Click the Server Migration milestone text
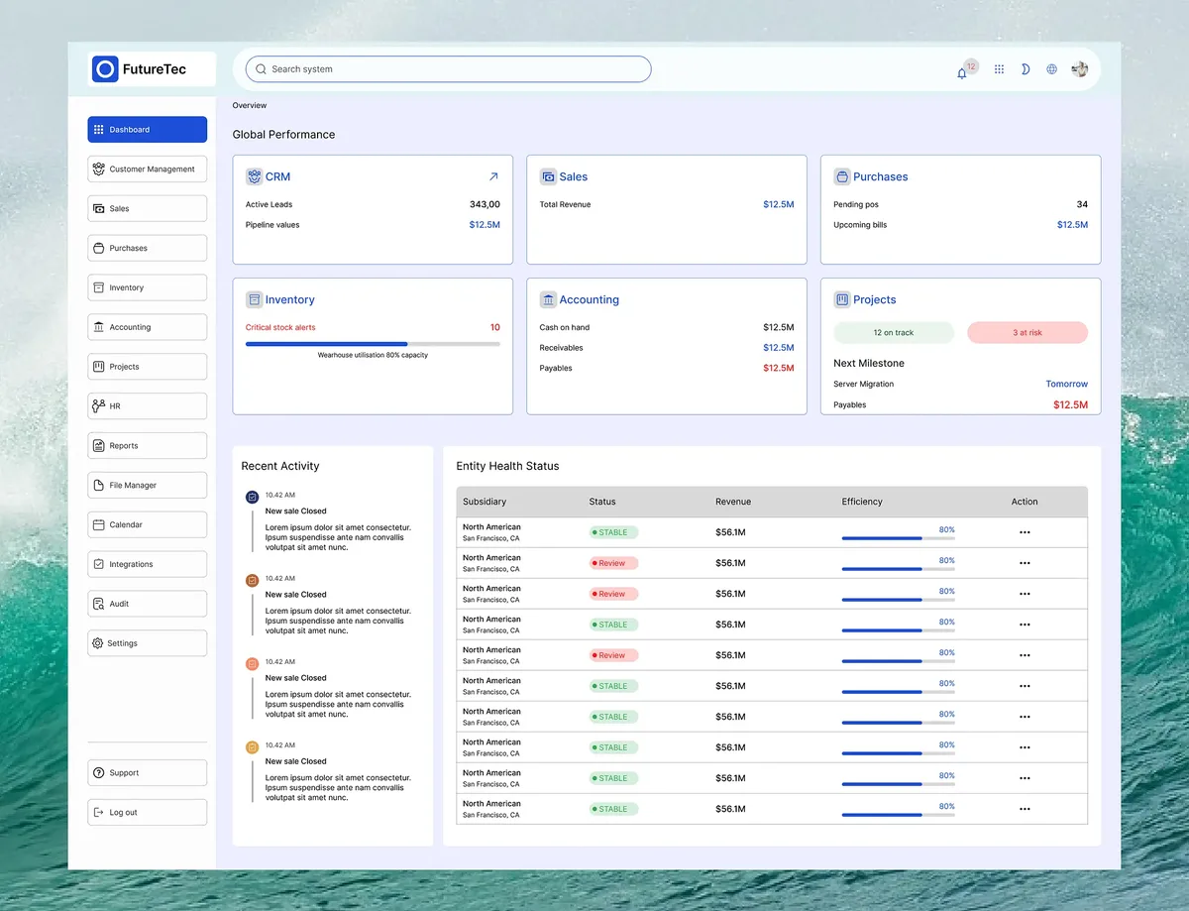The image size is (1189, 911). pyautogui.click(x=863, y=384)
